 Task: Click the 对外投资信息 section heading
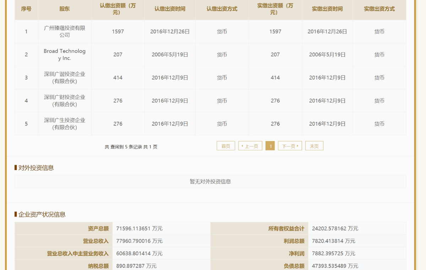(36, 168)
